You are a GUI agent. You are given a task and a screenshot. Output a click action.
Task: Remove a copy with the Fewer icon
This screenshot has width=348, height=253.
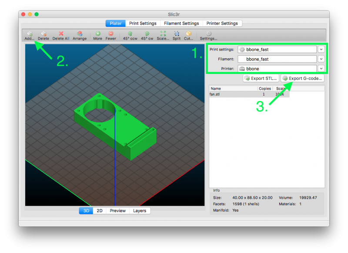pyautogui.click(x=111, y=33)
